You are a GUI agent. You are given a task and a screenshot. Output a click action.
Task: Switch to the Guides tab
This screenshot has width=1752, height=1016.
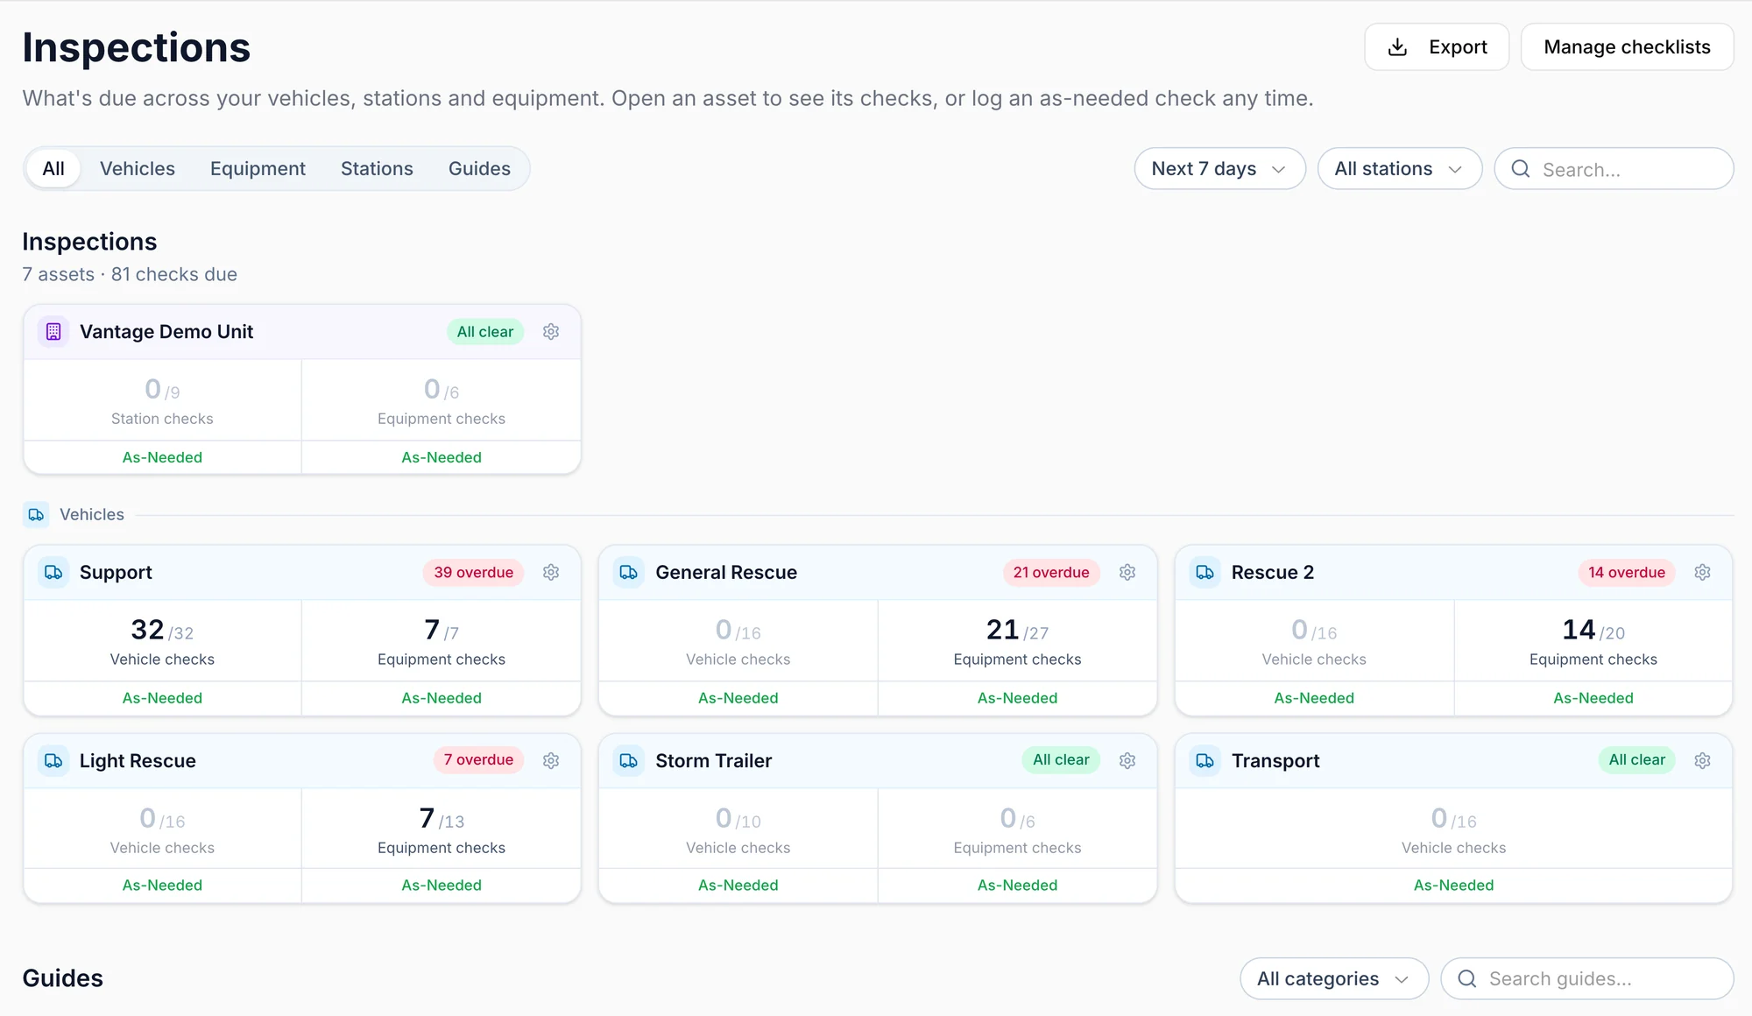coord(479,169)
